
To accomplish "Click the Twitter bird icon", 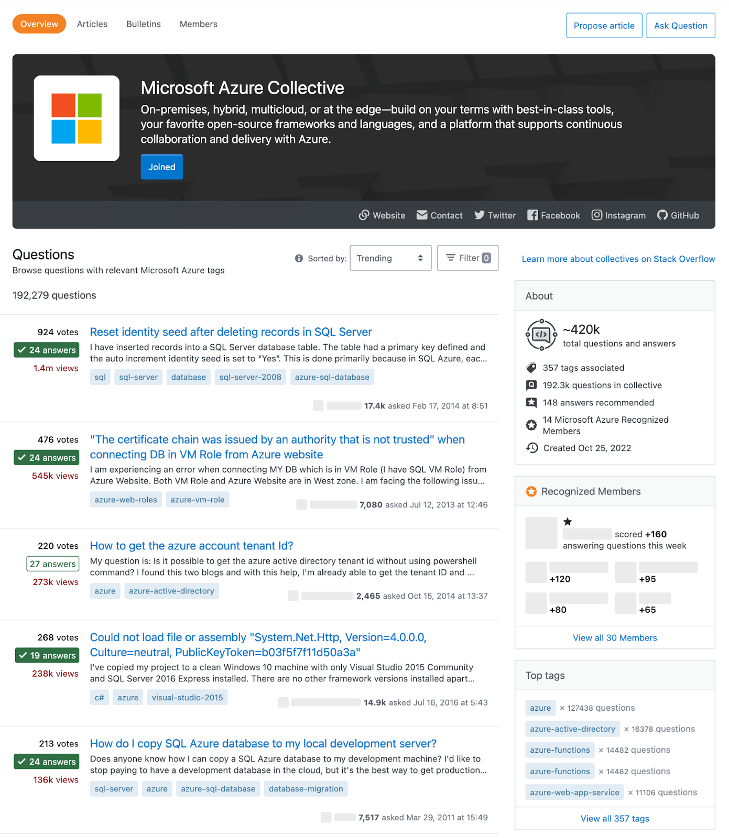I will pos(479,215).
